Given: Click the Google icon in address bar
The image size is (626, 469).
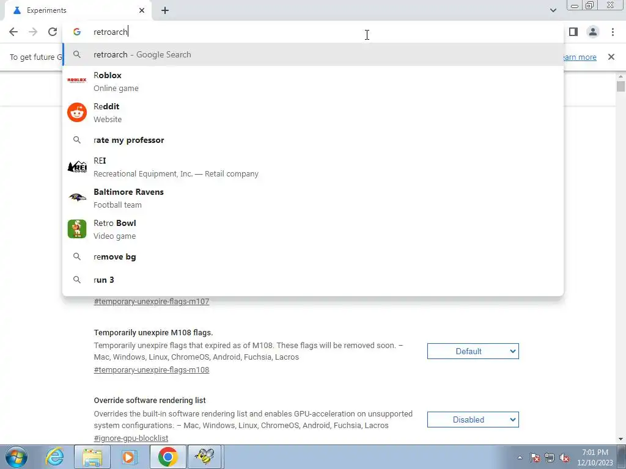Looking at the screenshot, I should [77, 32].
